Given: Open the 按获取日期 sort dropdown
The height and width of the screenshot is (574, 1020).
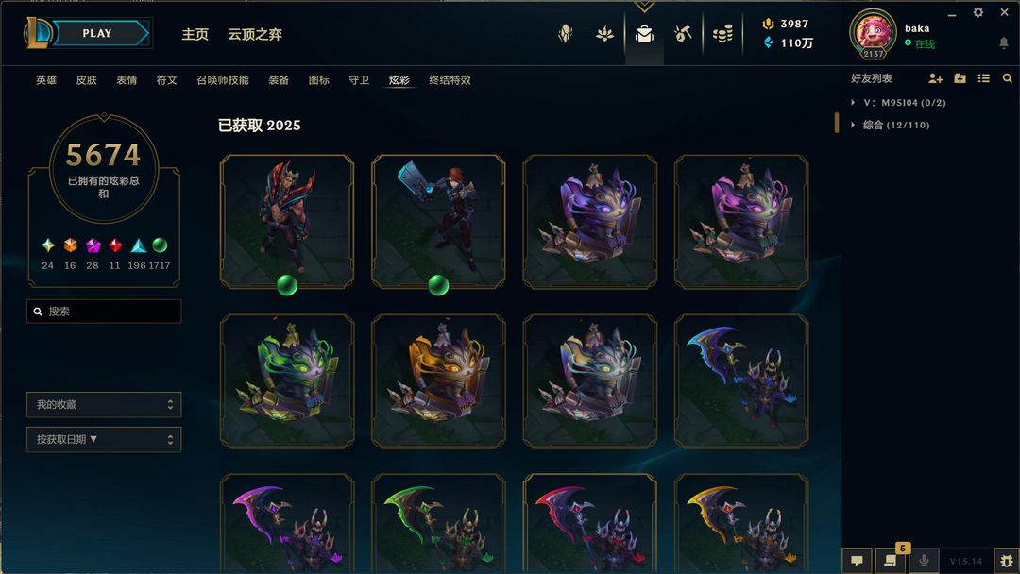Looking at the screenshot, I should (x=104, y=439).
